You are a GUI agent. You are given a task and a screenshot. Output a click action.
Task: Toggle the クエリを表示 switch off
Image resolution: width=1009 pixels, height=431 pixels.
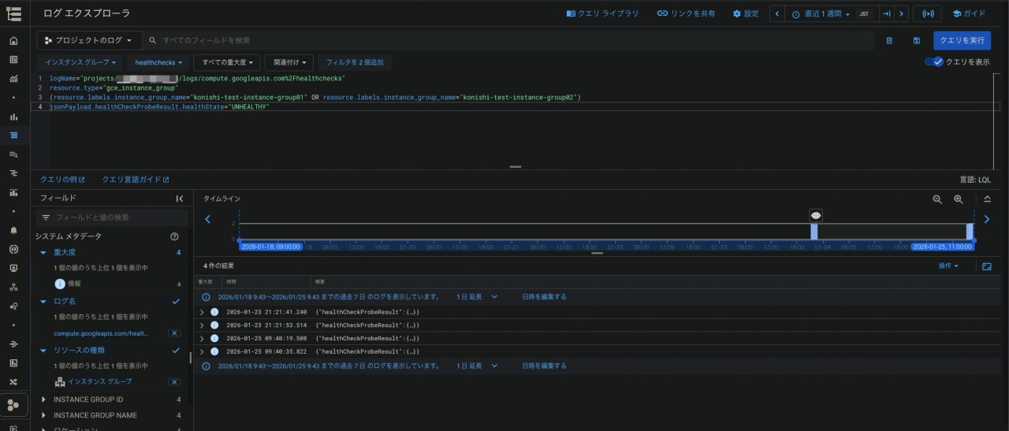point(935,61)
